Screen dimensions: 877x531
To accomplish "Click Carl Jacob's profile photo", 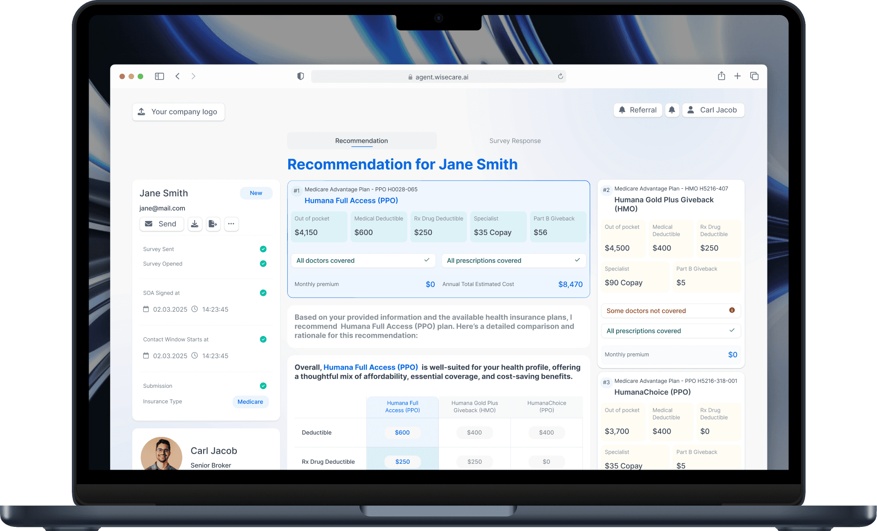I will coord(161,454).
